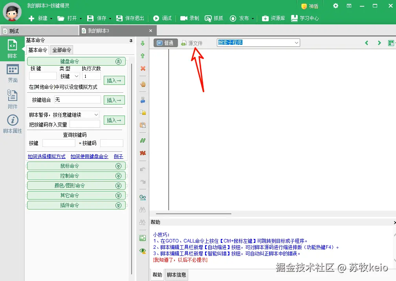Open the 如何选择模拟方式 link

(46, 156)
